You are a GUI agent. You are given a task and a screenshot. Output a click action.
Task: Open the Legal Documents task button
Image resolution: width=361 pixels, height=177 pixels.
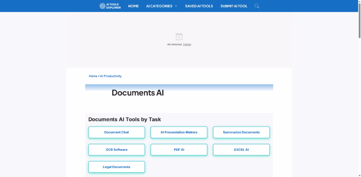[116, 167]
